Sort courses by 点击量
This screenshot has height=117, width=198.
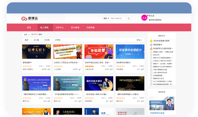(x=36, y=40)
